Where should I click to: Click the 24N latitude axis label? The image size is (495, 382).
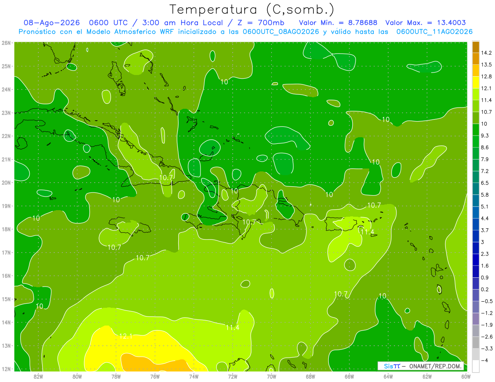point(6,89)
